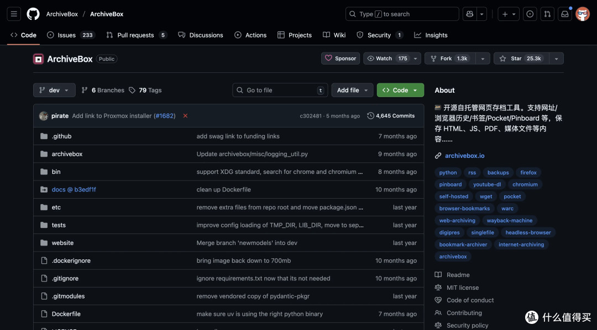Open the Dockerfile file

coord(66,314)
